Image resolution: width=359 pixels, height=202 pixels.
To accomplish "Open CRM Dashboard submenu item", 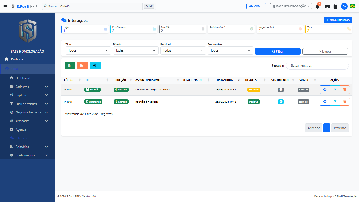I will 27,78.
